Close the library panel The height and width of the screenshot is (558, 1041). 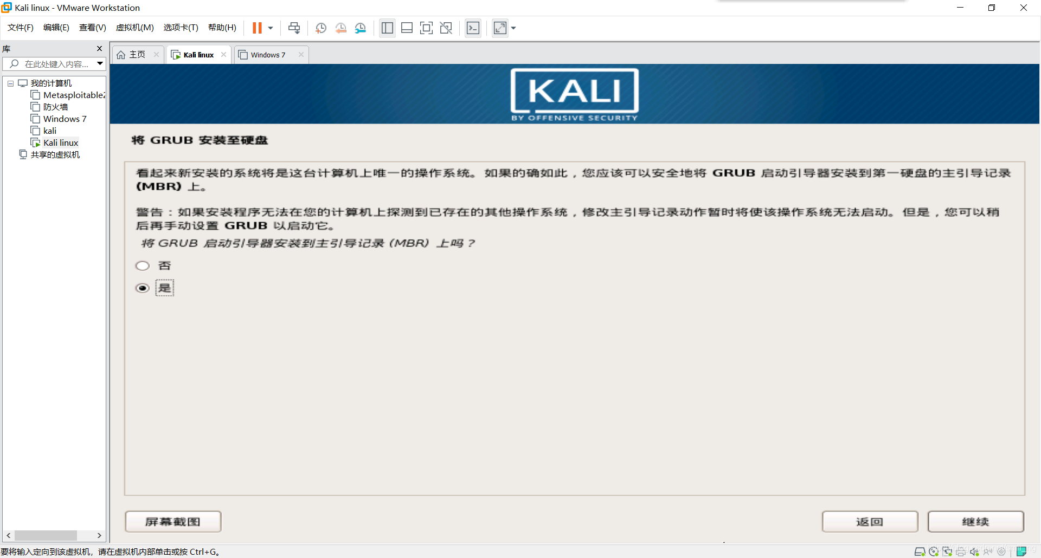coord(99,49)
